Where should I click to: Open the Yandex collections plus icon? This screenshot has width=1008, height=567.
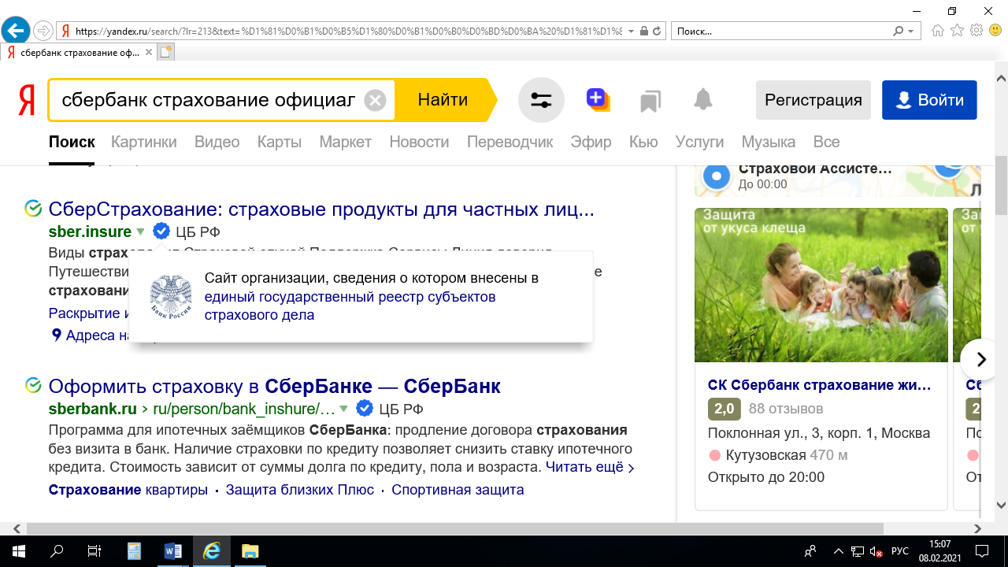[x=597, y=99]
